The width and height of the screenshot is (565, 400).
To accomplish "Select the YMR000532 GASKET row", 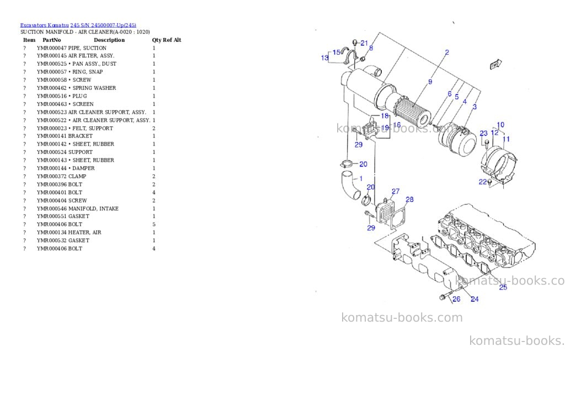I will coord(89,241).
